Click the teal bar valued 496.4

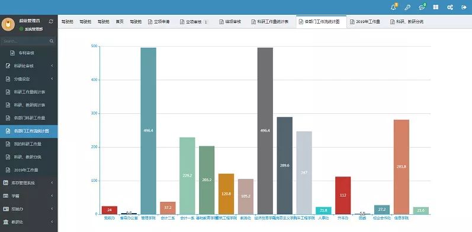[149, 131]
